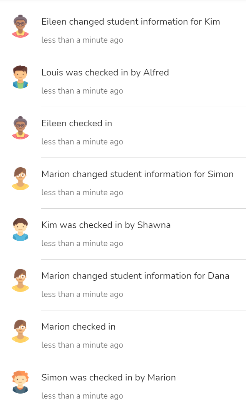Open the activity 'Eileen changed student information for Kim'
This screenshot has height=409, width=246.
click(x=131, y=22)
